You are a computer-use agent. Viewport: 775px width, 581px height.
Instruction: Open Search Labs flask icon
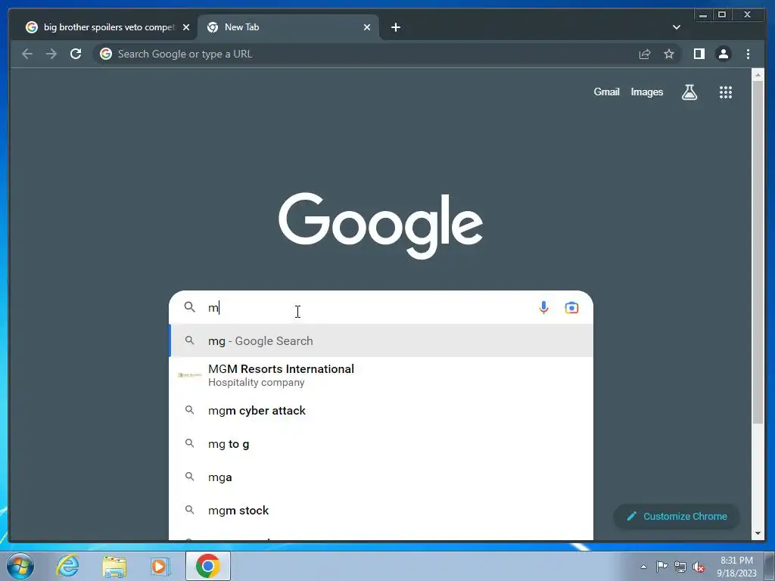tap(689, 92)
